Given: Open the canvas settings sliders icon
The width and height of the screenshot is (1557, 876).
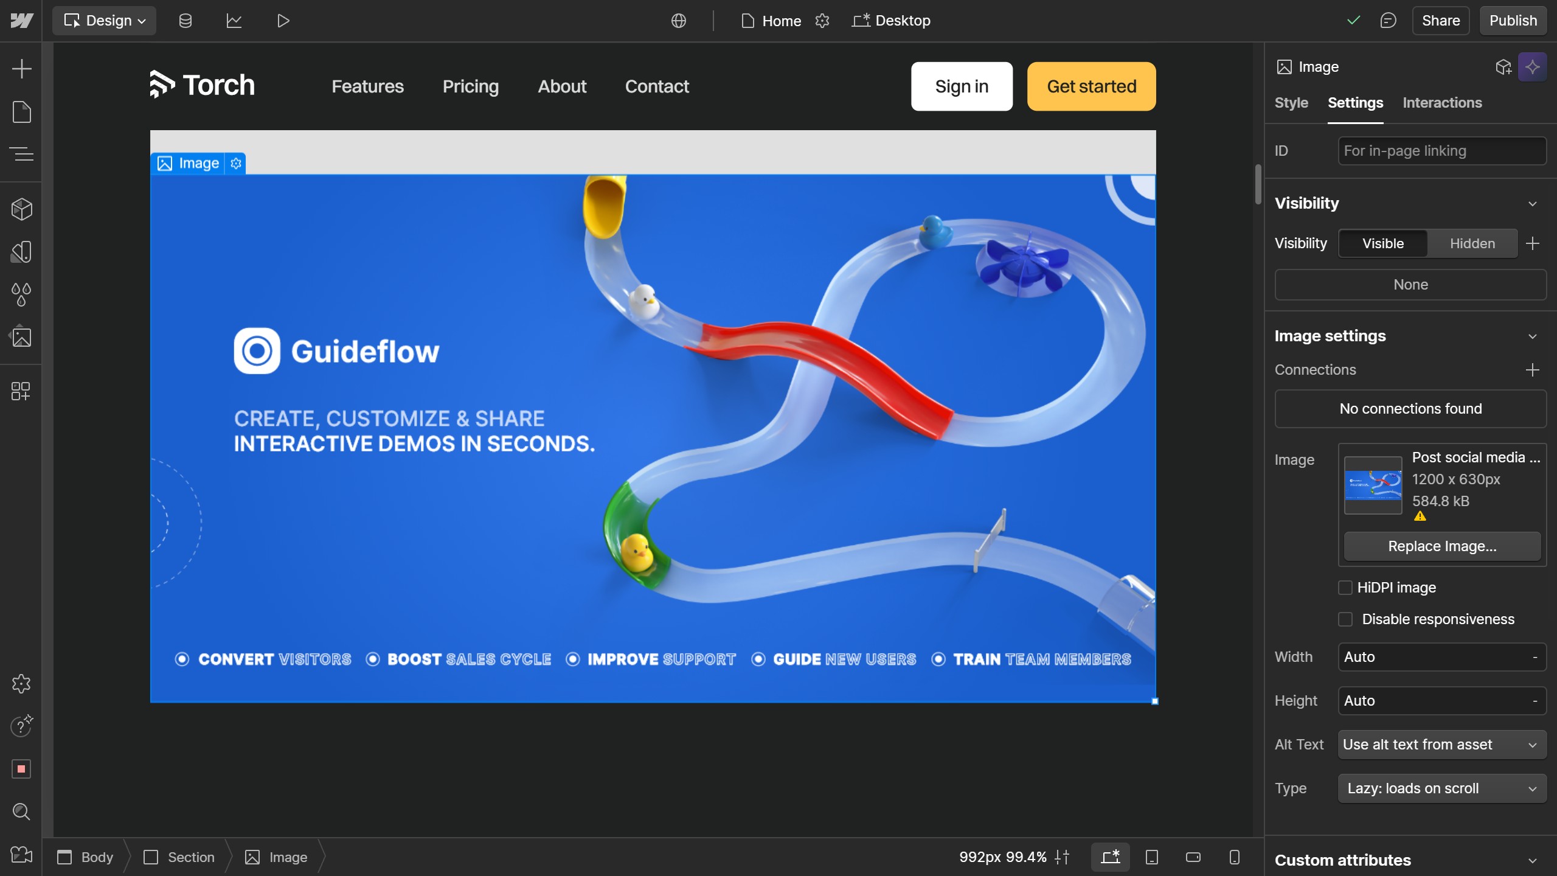Looking at the screenshot, I should coord(1062,857).
